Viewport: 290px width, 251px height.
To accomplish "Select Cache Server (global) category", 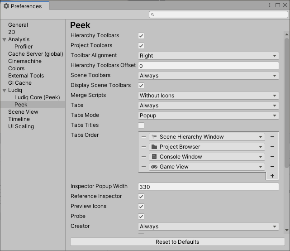I will pyautogui.click(x=36, y=54).
